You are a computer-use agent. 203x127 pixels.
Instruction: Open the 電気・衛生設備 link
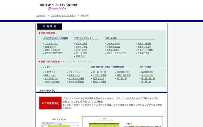point(124,75)
